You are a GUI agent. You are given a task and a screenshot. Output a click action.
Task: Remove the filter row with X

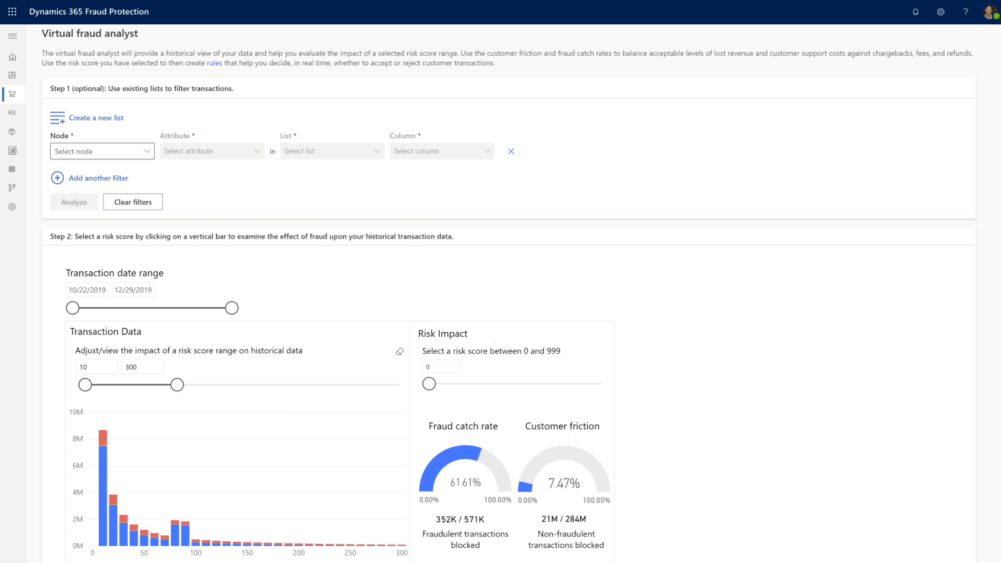tap(511, 151)
